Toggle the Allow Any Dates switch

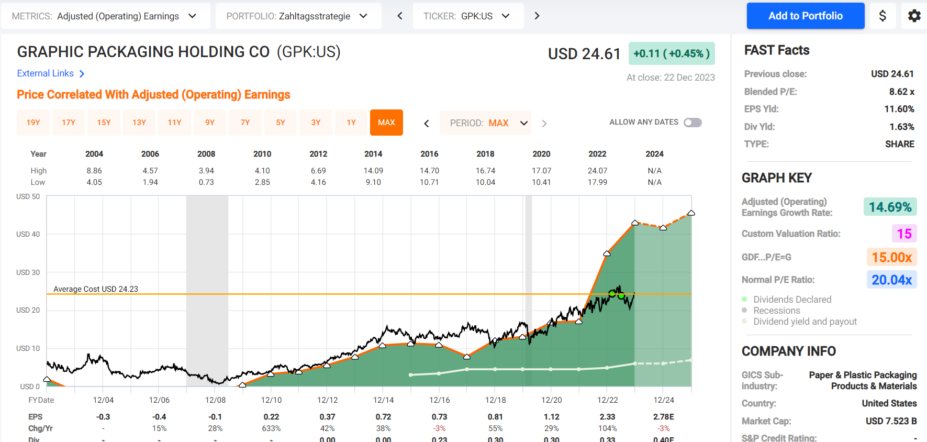pos(693,123)
